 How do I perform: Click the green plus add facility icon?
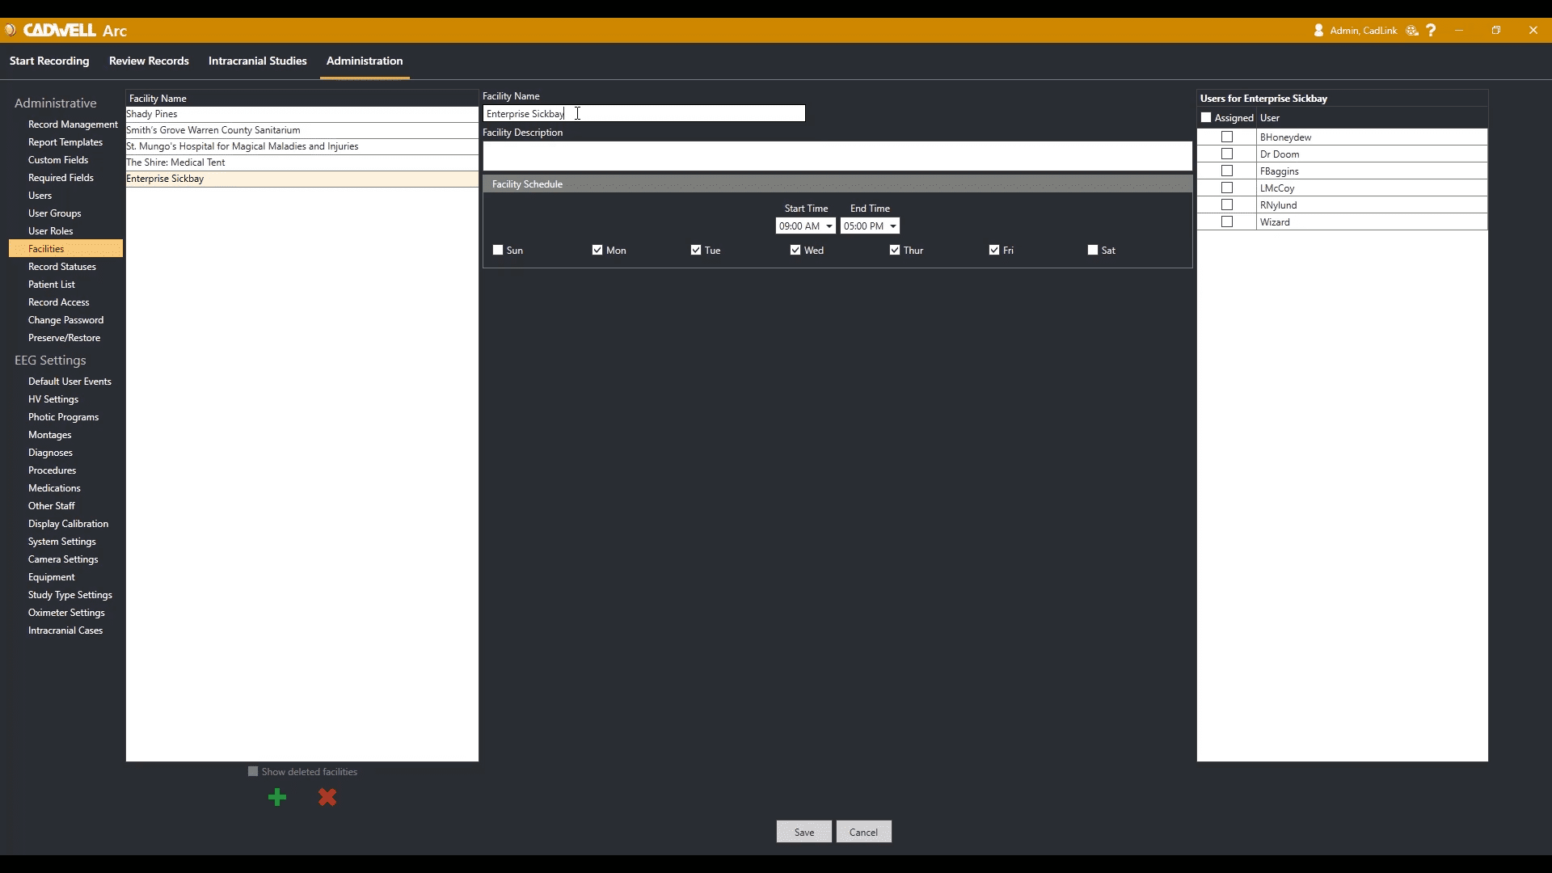277,798
